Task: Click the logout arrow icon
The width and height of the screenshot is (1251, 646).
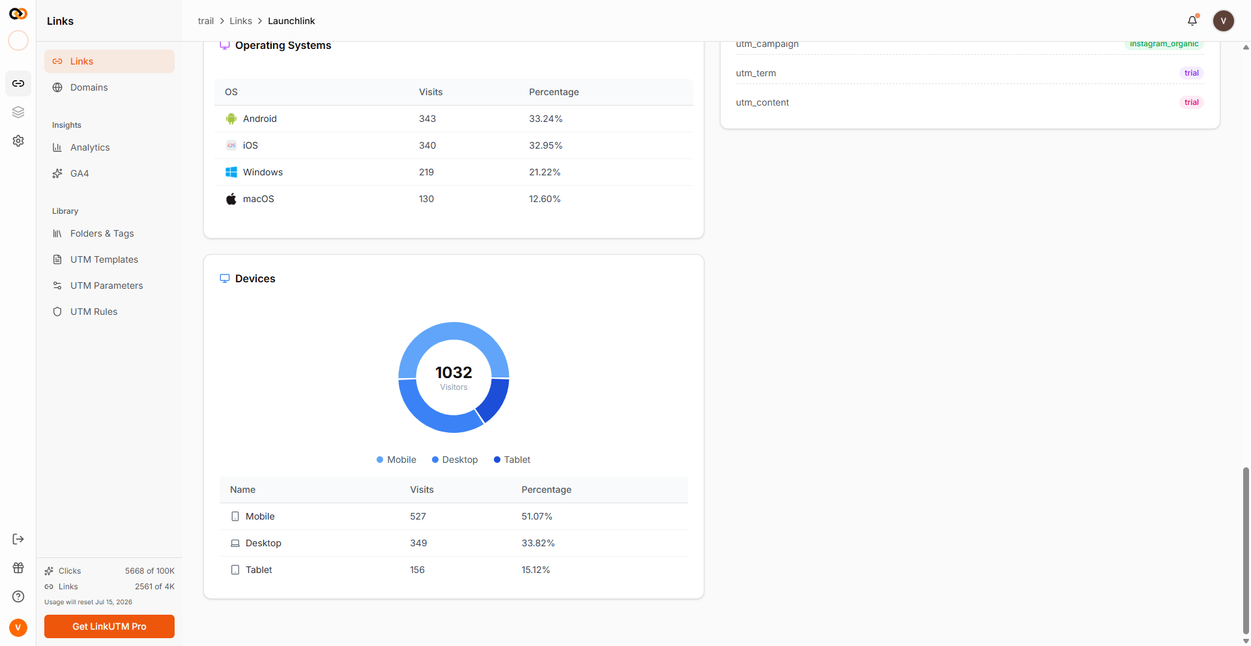Action: [18, 539]
